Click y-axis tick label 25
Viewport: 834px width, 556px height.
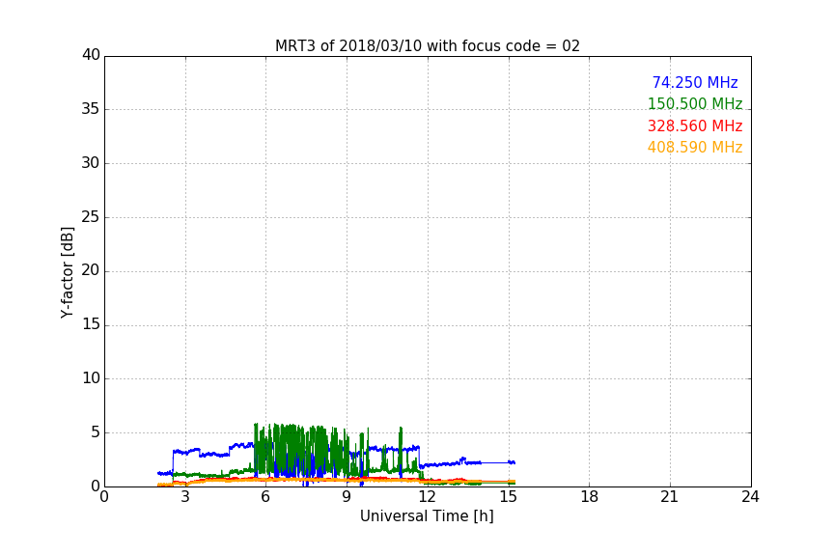pyautogui.click(x=91, y=216)
